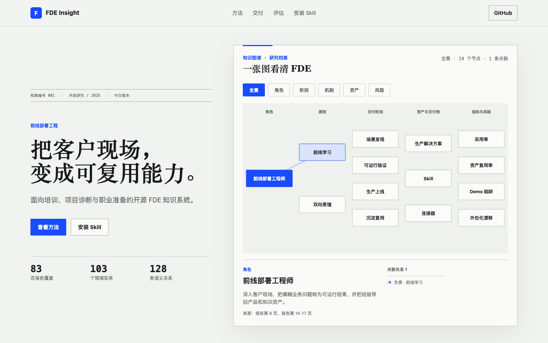Select the 连接器 graph node
The image size is (548, 343).
(429, 213)
